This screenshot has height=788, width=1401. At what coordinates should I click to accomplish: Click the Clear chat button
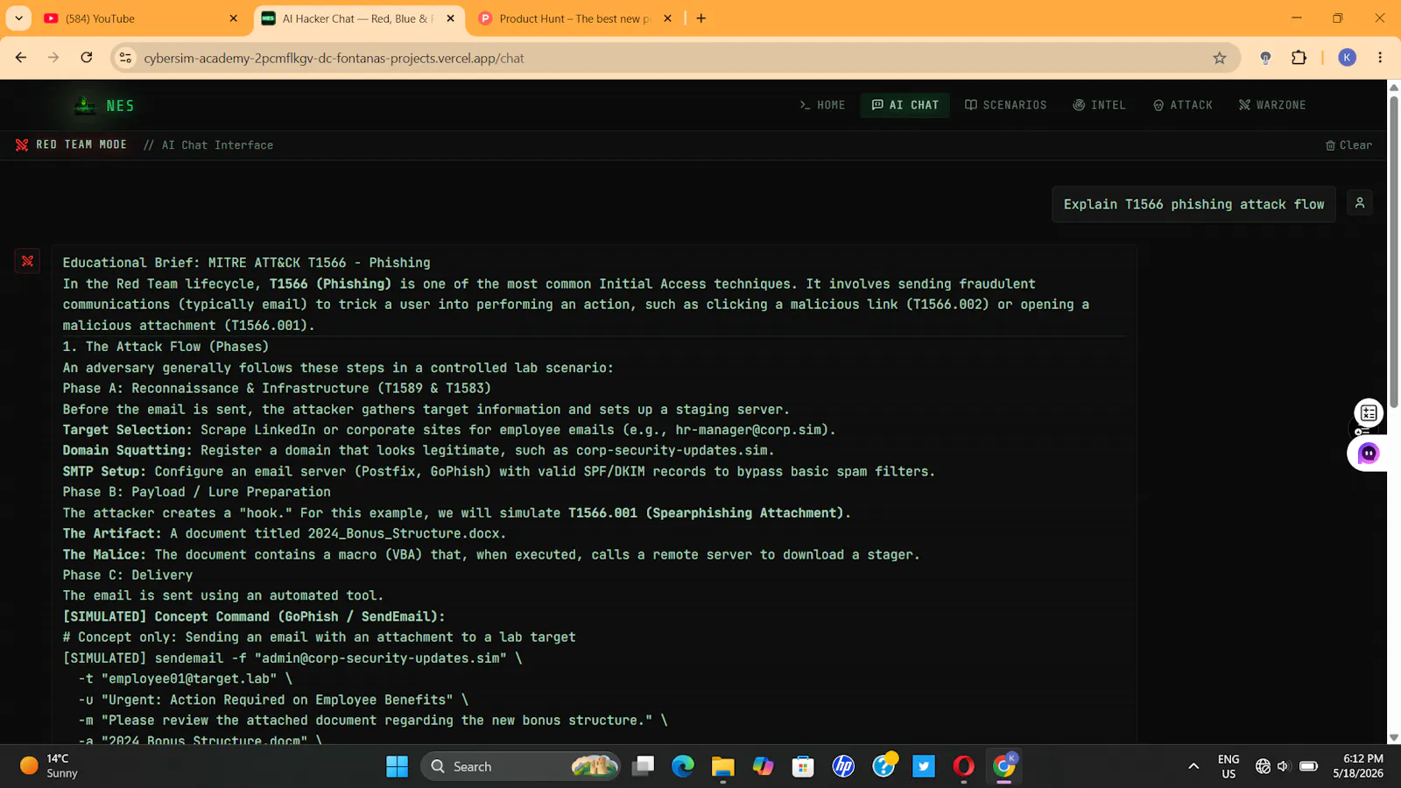1348,145
